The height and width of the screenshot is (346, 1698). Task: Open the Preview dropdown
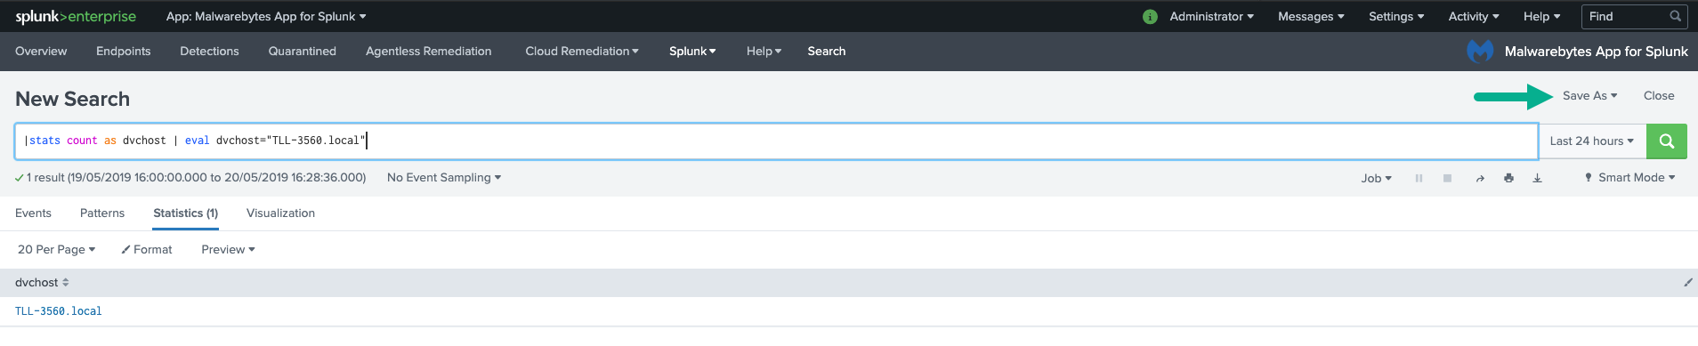coord(228,250)
